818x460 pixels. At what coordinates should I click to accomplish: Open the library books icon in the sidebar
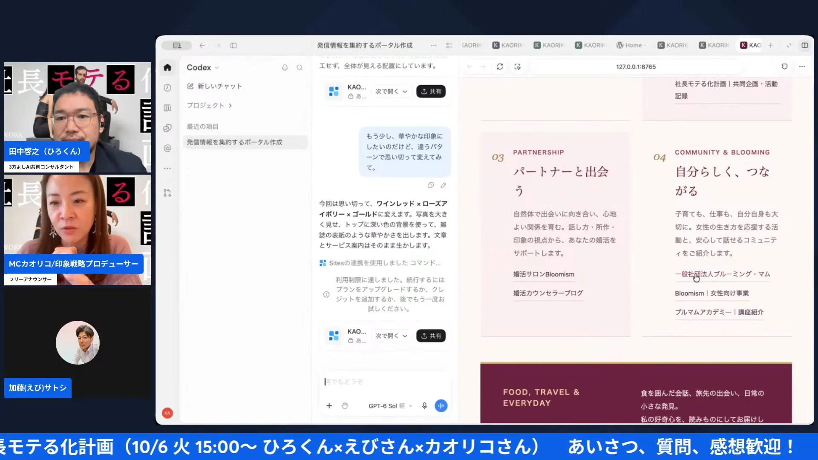[167, 108]
